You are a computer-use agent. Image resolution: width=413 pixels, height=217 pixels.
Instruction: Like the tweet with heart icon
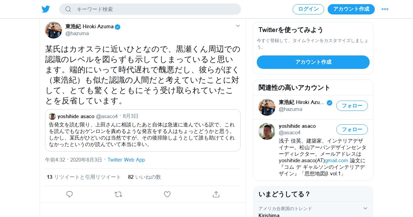(x=167, y=194)
